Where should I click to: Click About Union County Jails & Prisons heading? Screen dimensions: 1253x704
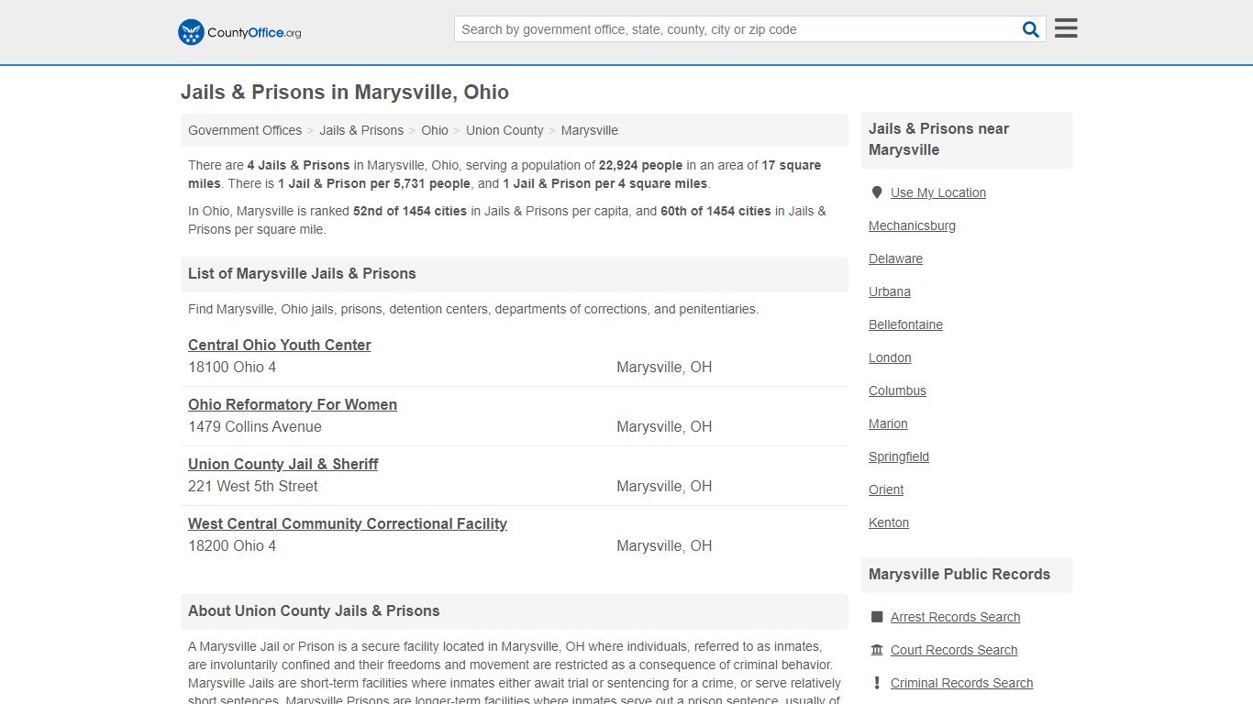tap(314, 610)
